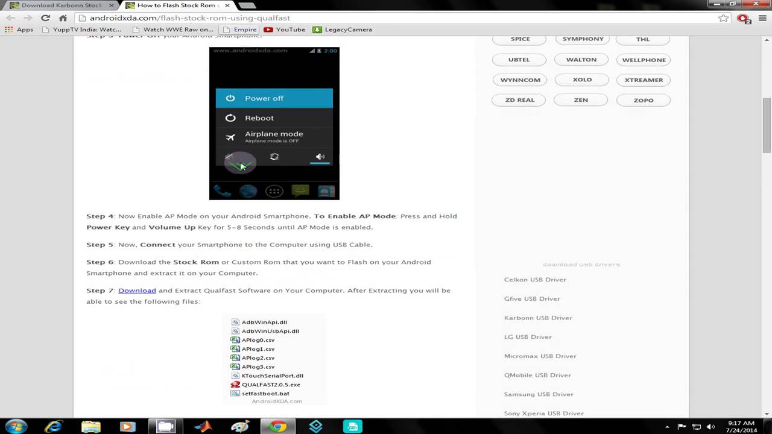Open the Apps bookmarks shortcut

[19, 30]
